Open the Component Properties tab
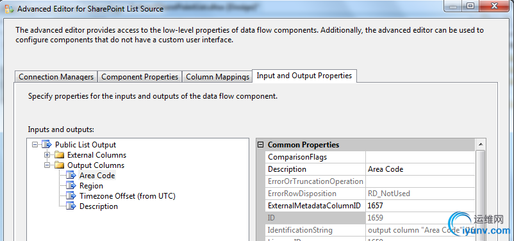Screen dimensions: 514x241 [140, 77]
